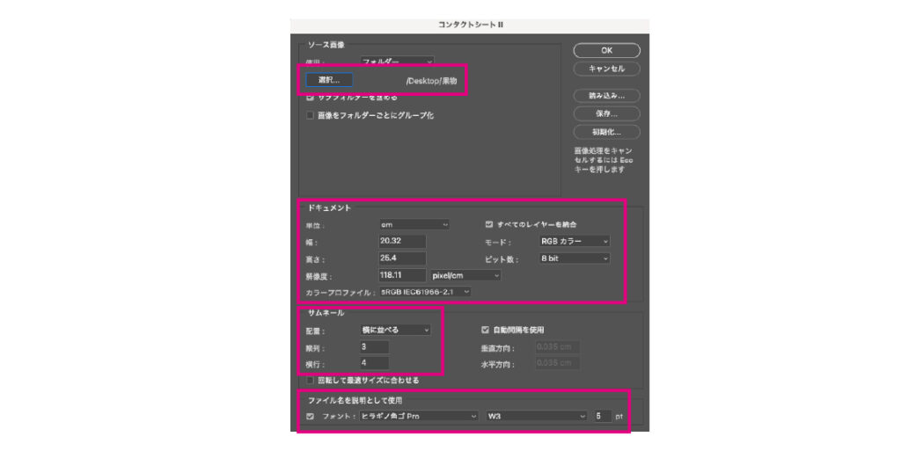Open the 配置 横に並べる dropdown
The width and height of the screenshot is (901, 451).
pos(395,330)
